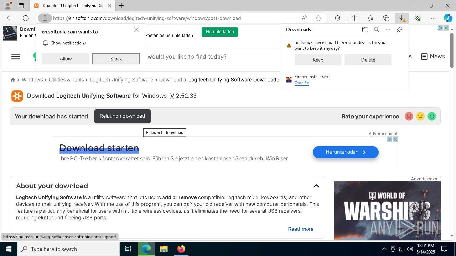
Task: Open Firefox from the taskbar
Action: click(181, 249)
